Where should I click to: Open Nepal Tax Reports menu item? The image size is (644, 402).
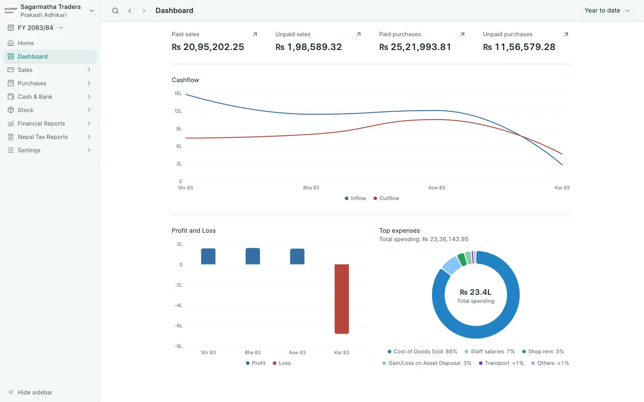point(50,137)
